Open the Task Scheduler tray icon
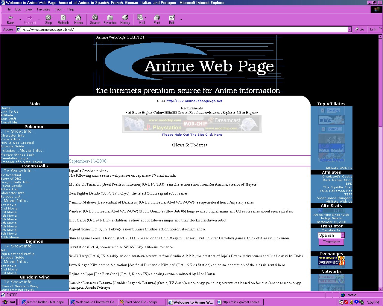Screen dimensions: 383x306 point(341,302)
